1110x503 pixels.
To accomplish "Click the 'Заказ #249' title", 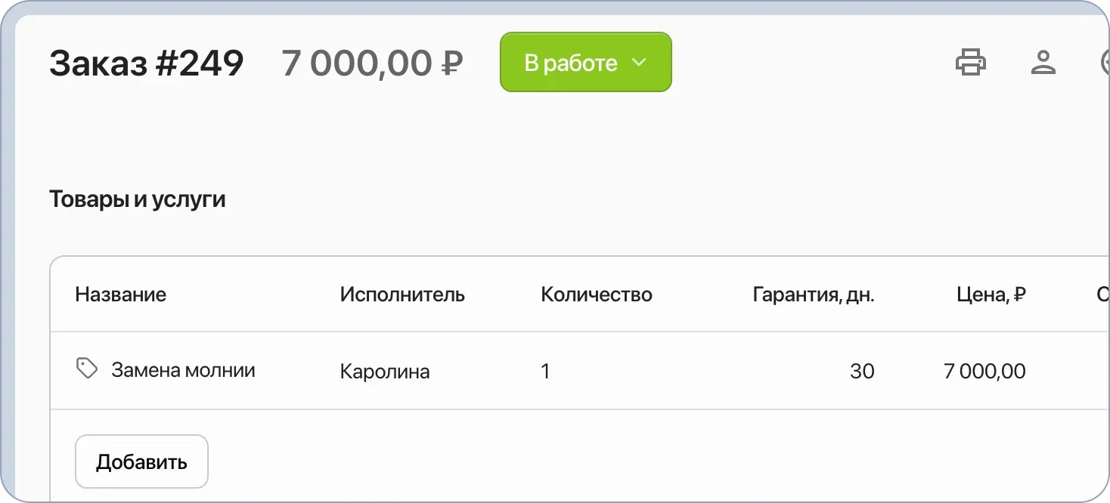I will (146, 63).
